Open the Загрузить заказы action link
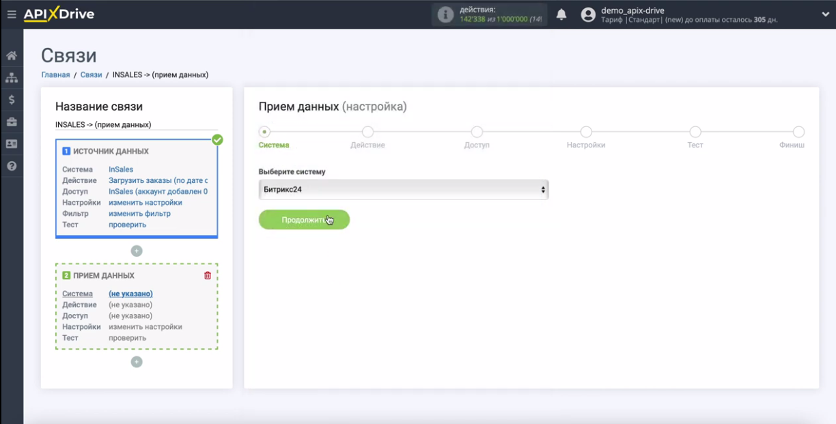This screenshot has width=836, height=424. tap(158, 180)
